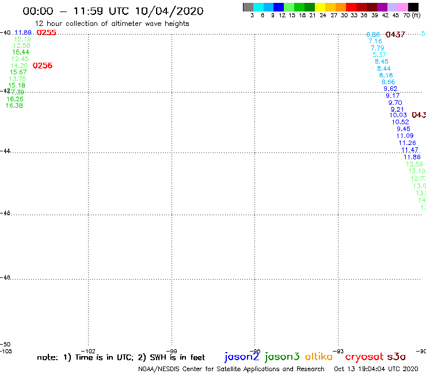
Task: Click the 8.18 wave height value
Action: click(386, 75)
